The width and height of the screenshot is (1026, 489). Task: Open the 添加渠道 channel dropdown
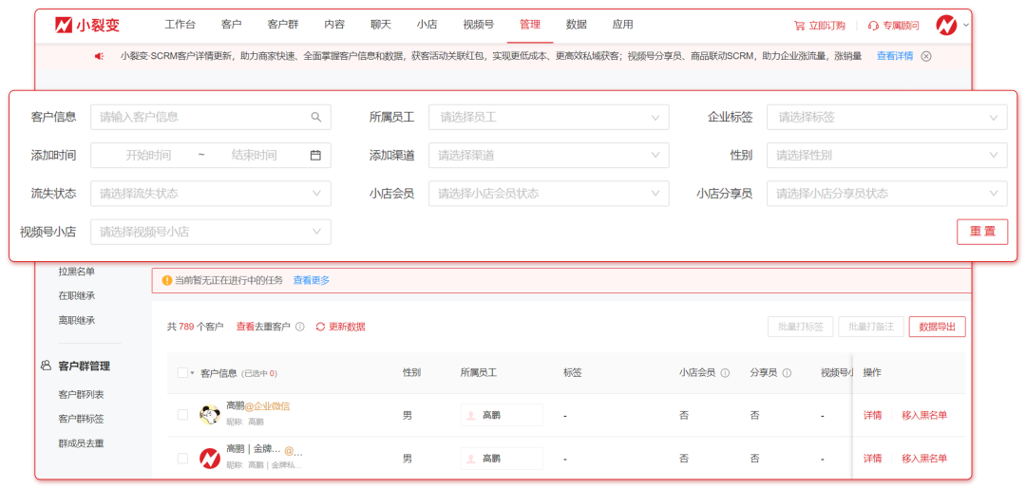click(548, 156)
